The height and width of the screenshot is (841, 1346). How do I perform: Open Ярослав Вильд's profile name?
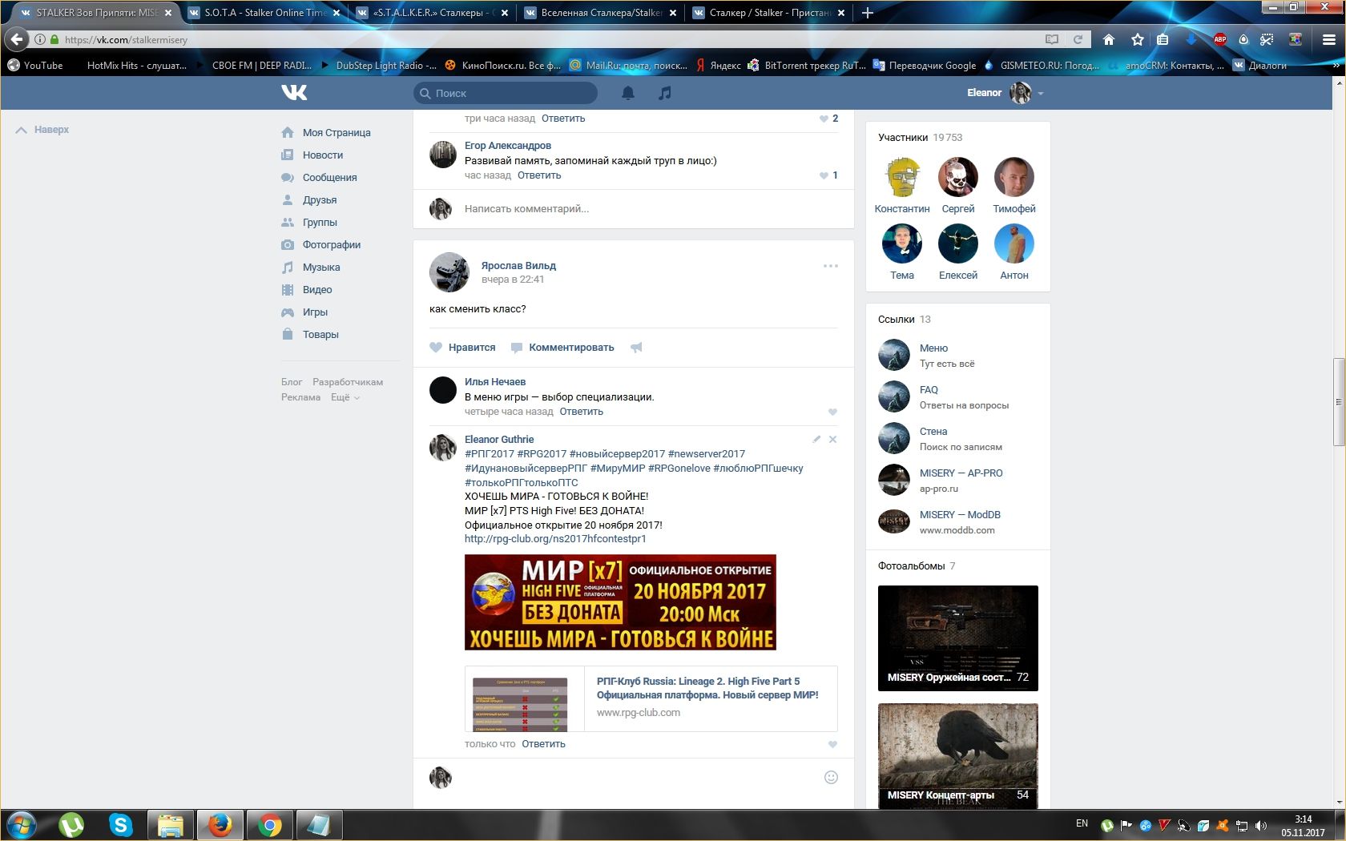coord(518,266)
